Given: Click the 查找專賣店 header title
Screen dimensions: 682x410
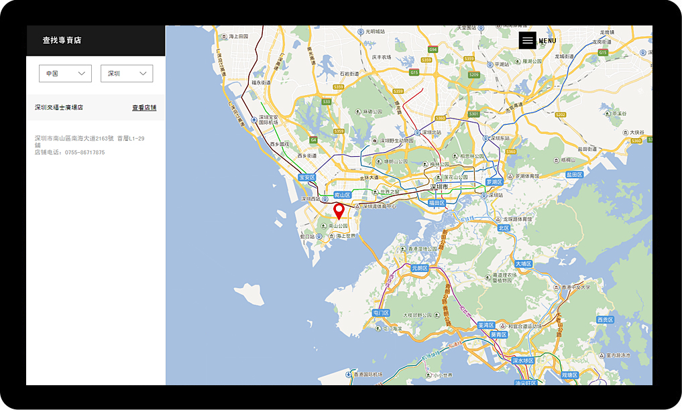Looking at the screenshot, I should pos(62,40).
